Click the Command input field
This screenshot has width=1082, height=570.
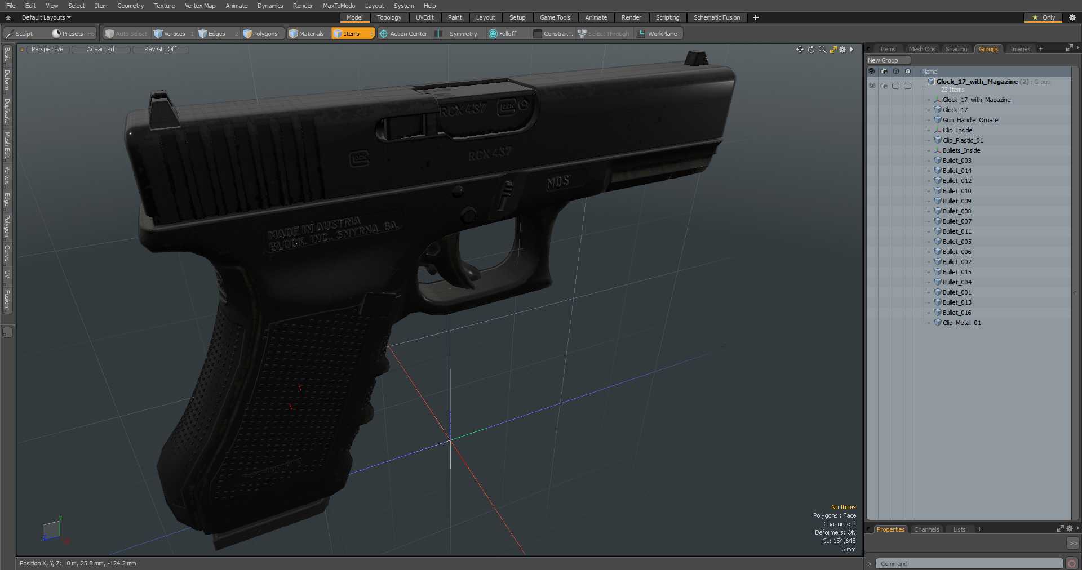point(969,564)
